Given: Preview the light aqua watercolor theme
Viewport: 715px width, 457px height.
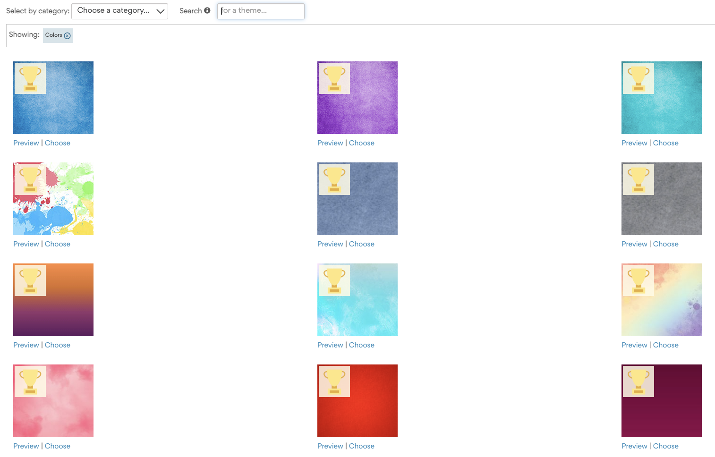Looking at the screenshot, I should point(330,345).
